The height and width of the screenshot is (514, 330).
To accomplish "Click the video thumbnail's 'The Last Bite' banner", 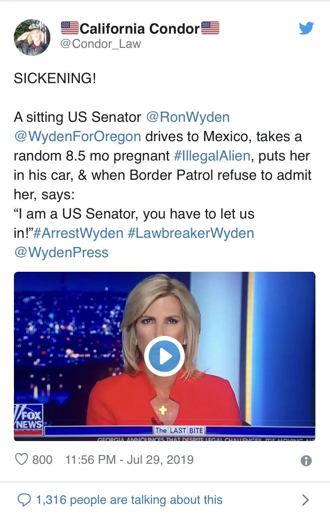I will point(179,431).
